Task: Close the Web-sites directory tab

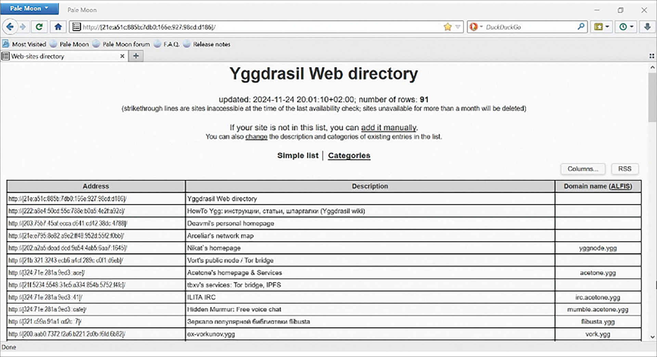Action: 122,56
